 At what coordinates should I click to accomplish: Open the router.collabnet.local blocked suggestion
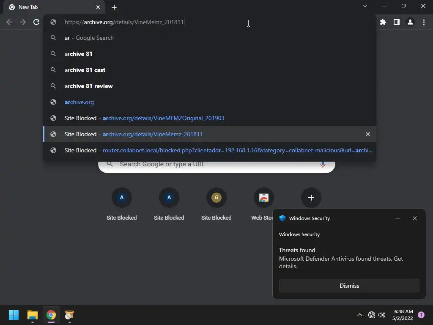[210, 150]
